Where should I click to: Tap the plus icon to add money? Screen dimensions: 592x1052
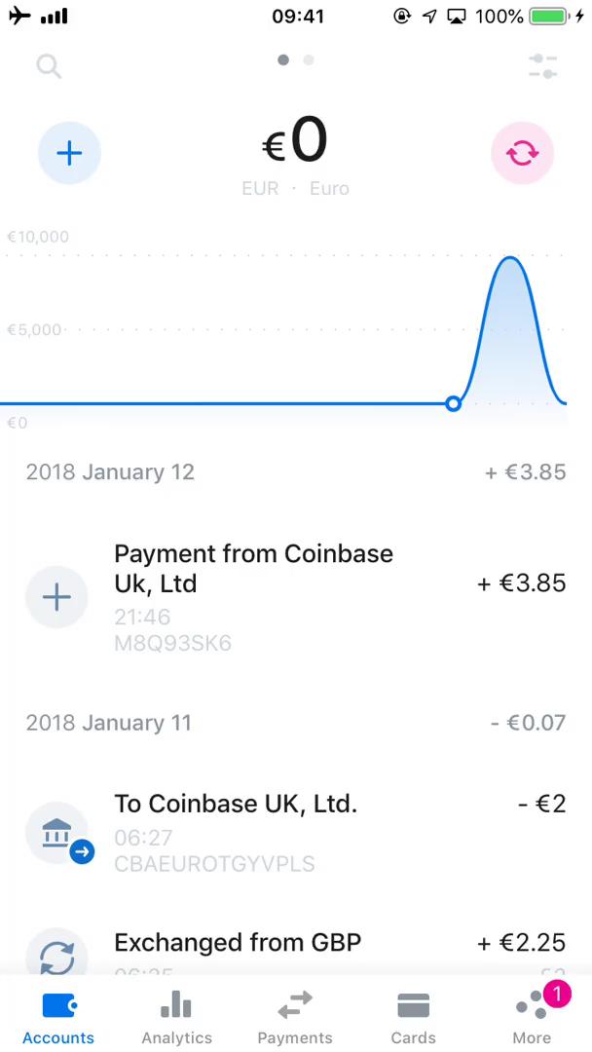69,152
